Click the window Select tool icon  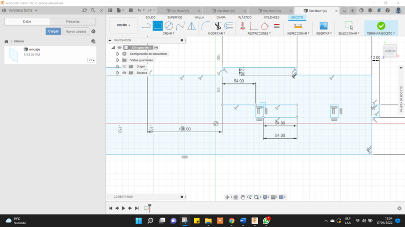[349, 26]
